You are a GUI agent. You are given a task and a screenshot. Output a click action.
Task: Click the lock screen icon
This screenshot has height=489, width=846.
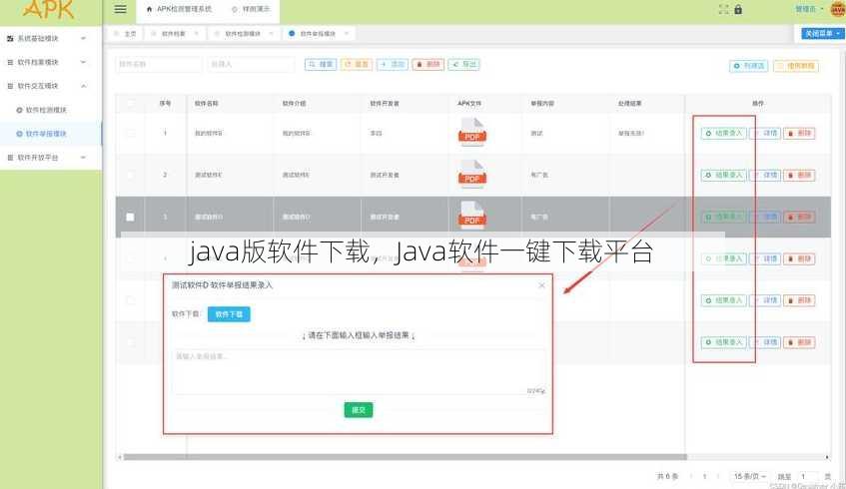pyautogui.click(x=738, y=9)
